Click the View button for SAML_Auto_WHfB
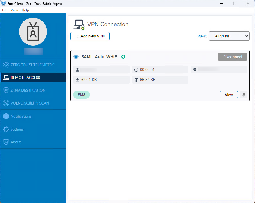255x203 pixels. (229, 95)
